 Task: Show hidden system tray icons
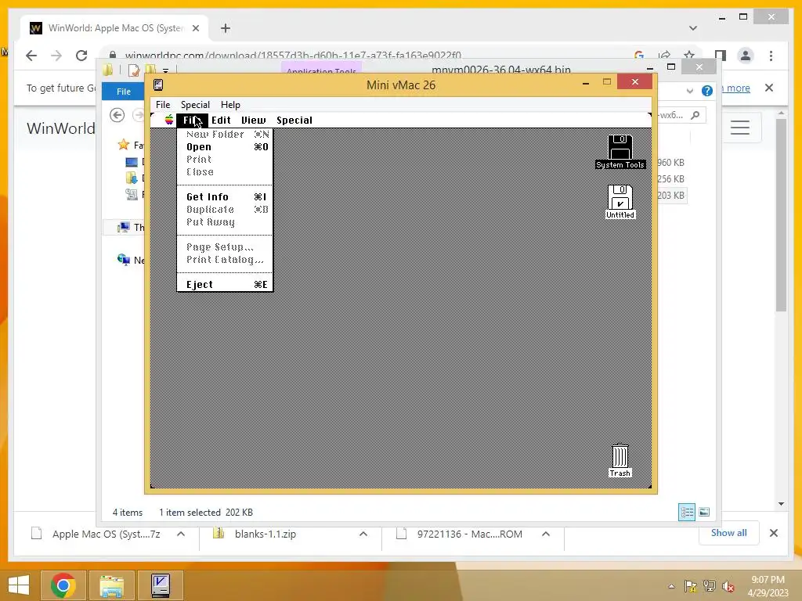pos(671,586)
